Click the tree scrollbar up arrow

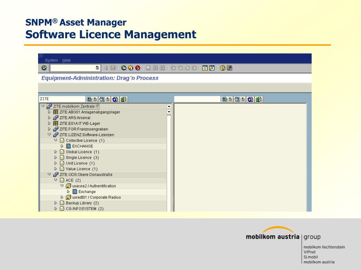point(169,106)
